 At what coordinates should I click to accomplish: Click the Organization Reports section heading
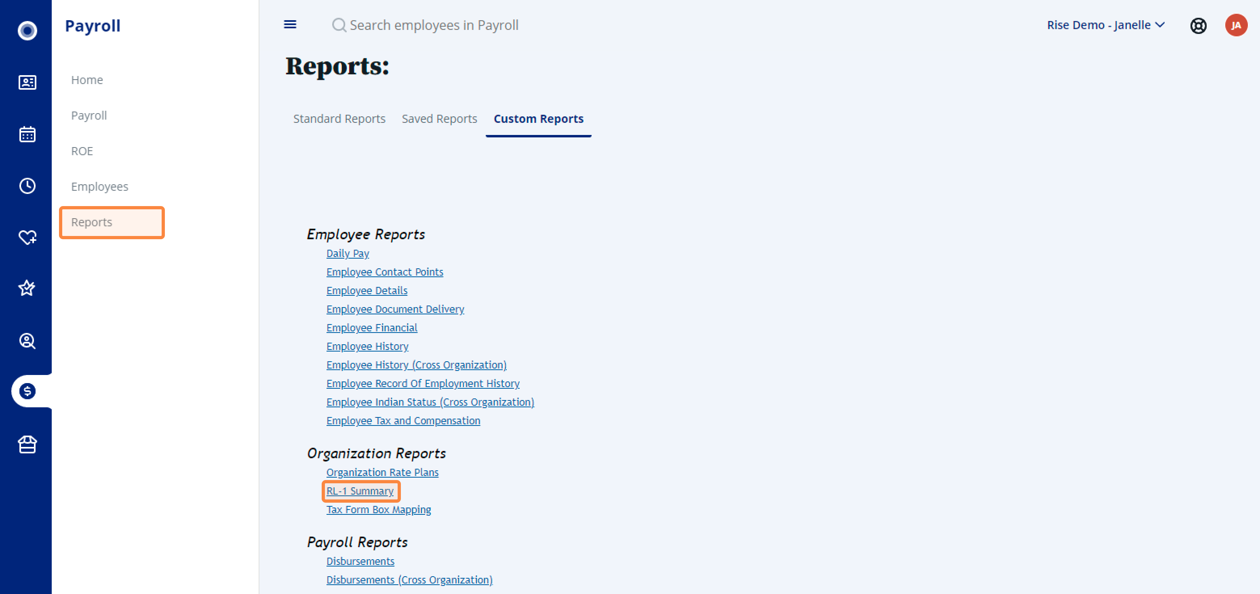(x=376, y=453)
